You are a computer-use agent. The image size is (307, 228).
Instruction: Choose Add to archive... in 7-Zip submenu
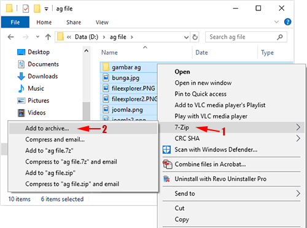[x=83, y=128]
